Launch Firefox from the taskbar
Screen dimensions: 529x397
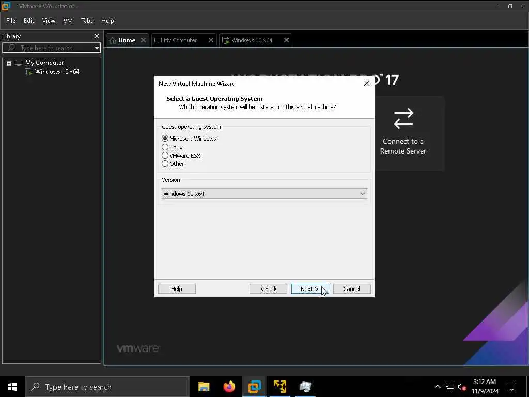(x=229, y=387)
